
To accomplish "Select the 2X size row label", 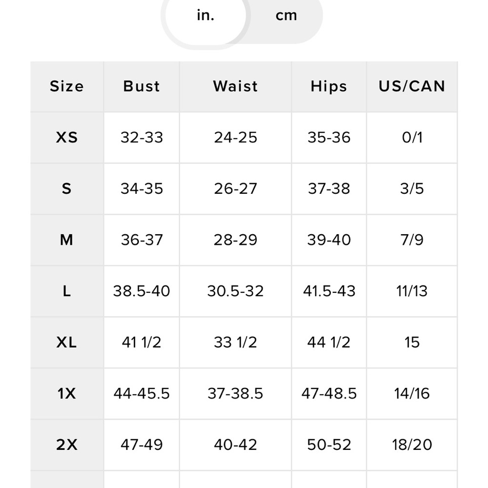I will coord(67,445).
